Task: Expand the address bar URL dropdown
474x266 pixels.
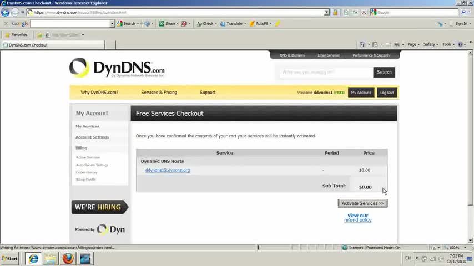Action: coord(327,12)
